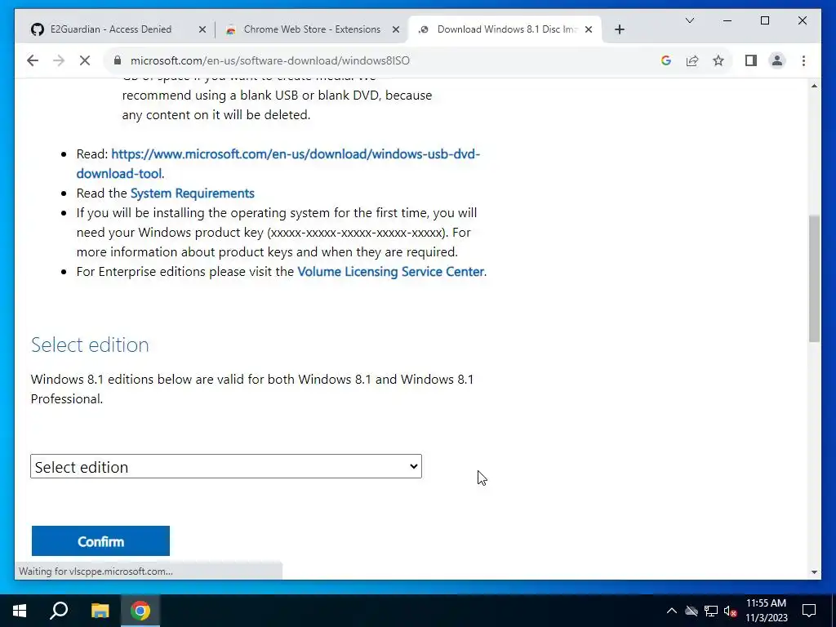Viewport: 836px width, 627px height.
Task: Share this page via share icon
Action: 692,60
